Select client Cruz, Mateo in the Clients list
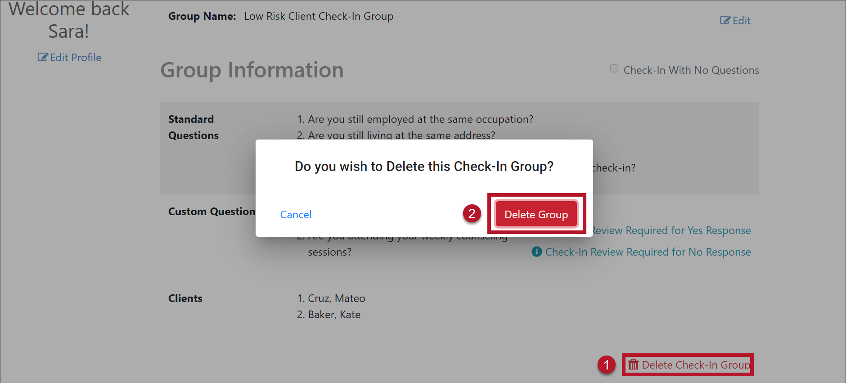The image size is (846, 383). pos(336,298)
